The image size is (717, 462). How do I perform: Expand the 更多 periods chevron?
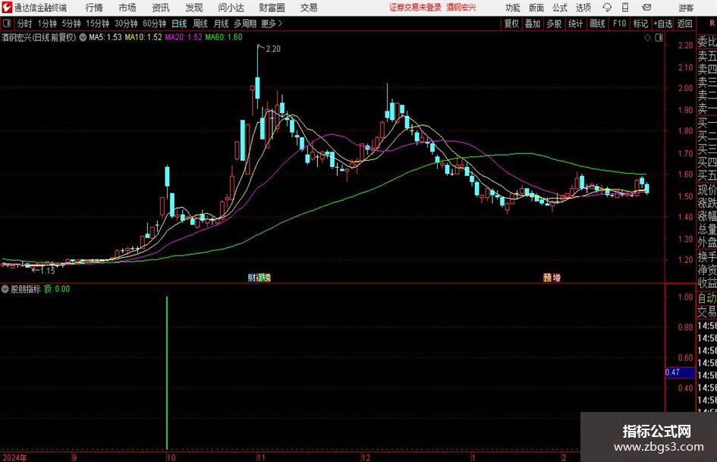click(280, 24)
